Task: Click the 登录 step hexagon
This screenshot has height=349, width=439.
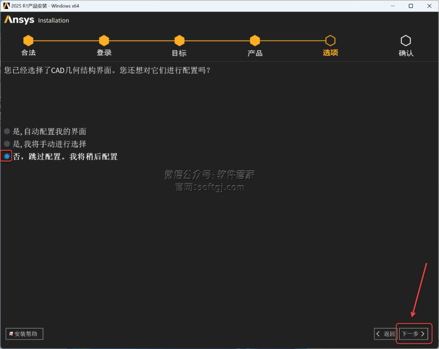Action: 104,41
